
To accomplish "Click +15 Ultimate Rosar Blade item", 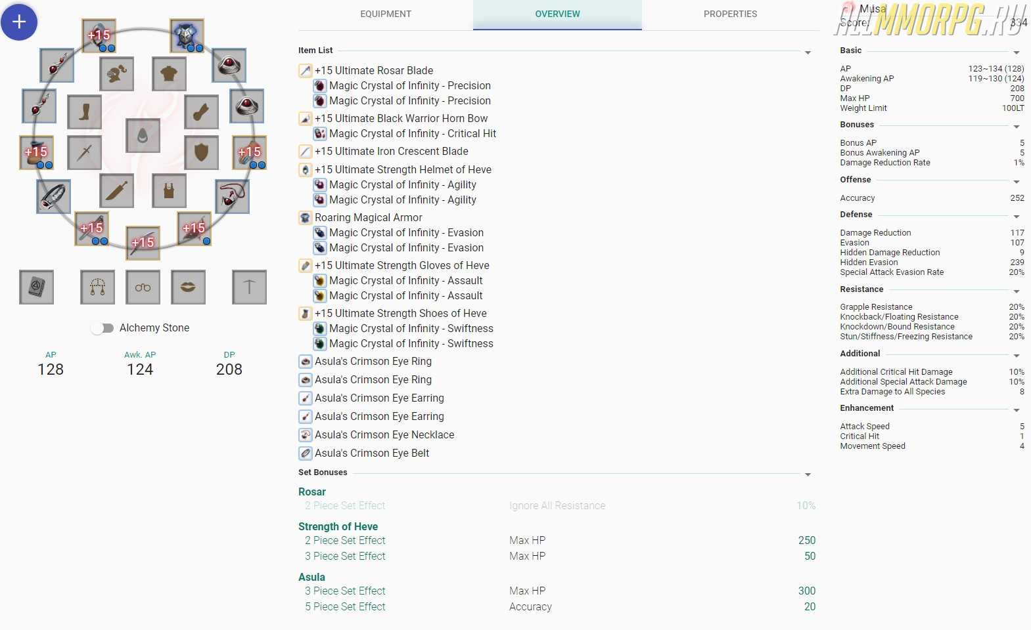I will click(x=373, y=70).
